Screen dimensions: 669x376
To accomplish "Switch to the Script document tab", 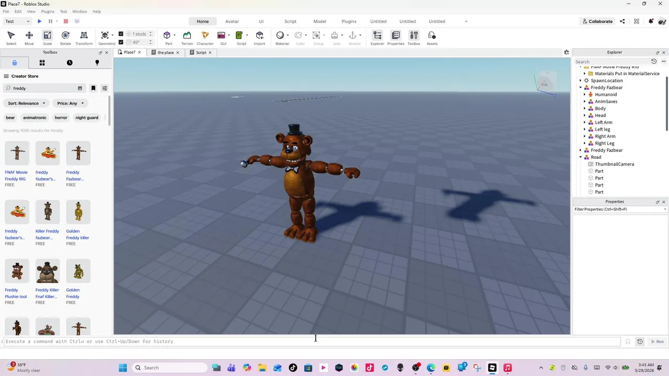I will (201, 52).
